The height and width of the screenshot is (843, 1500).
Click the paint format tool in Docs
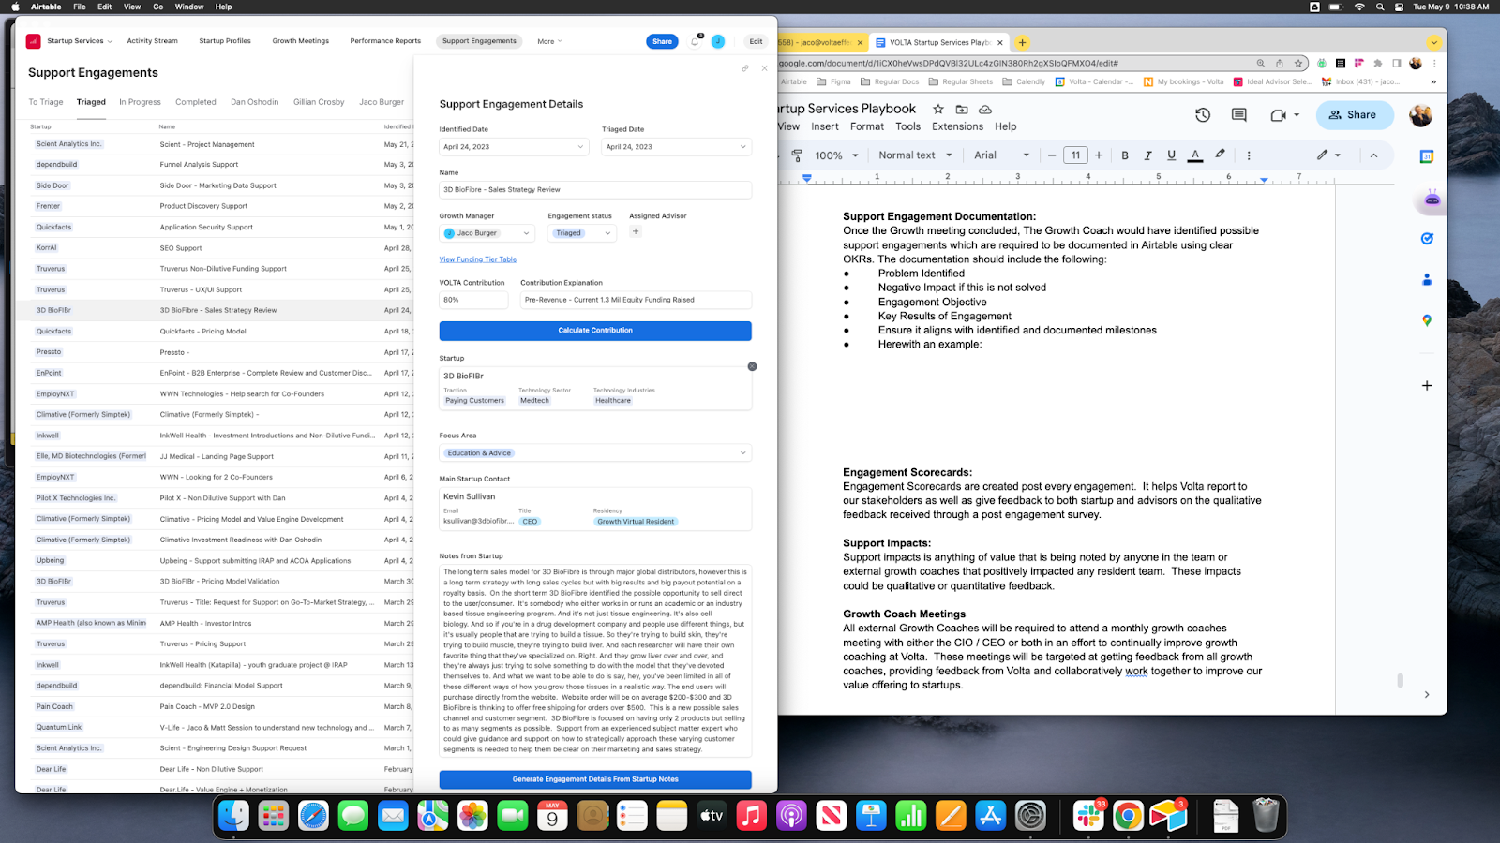797,155
